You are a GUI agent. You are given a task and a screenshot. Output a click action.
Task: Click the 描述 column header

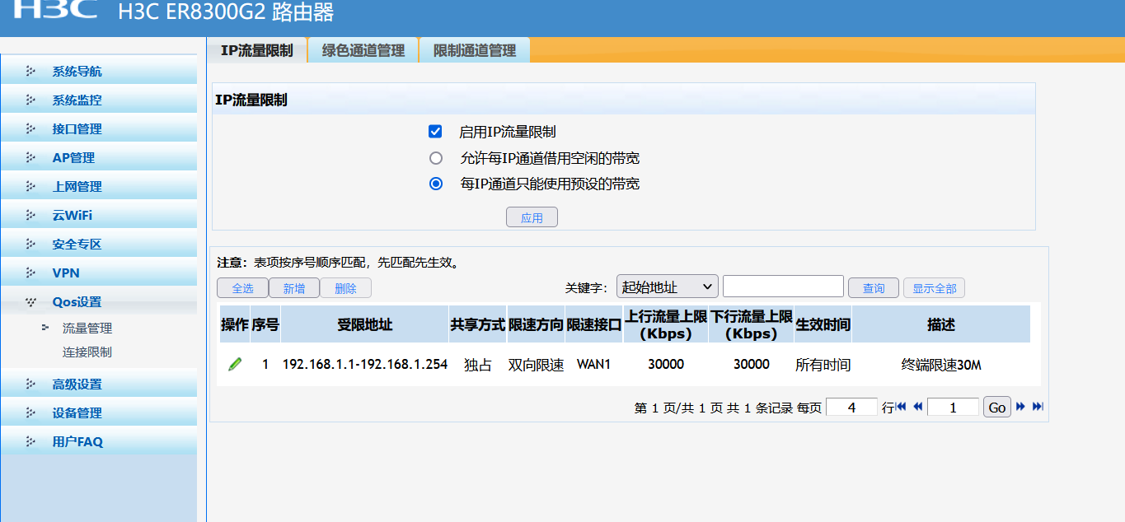[x=940, y=324]
